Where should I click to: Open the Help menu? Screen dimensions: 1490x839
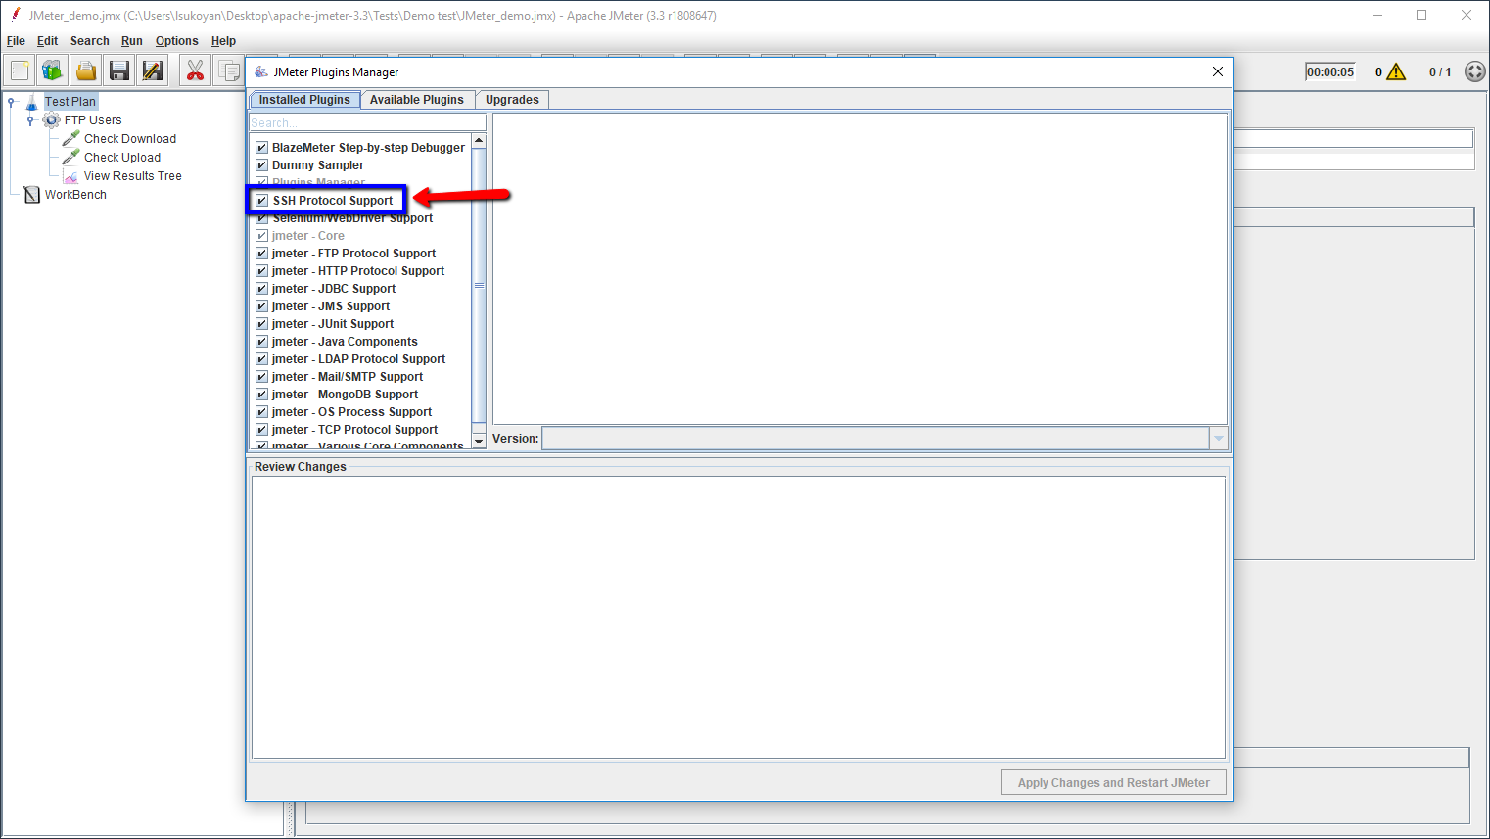pos(223,41)
